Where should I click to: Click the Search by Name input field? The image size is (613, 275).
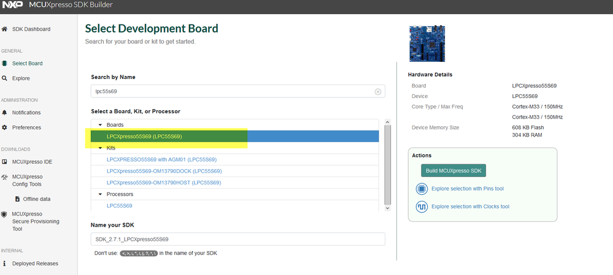[237, 91]
